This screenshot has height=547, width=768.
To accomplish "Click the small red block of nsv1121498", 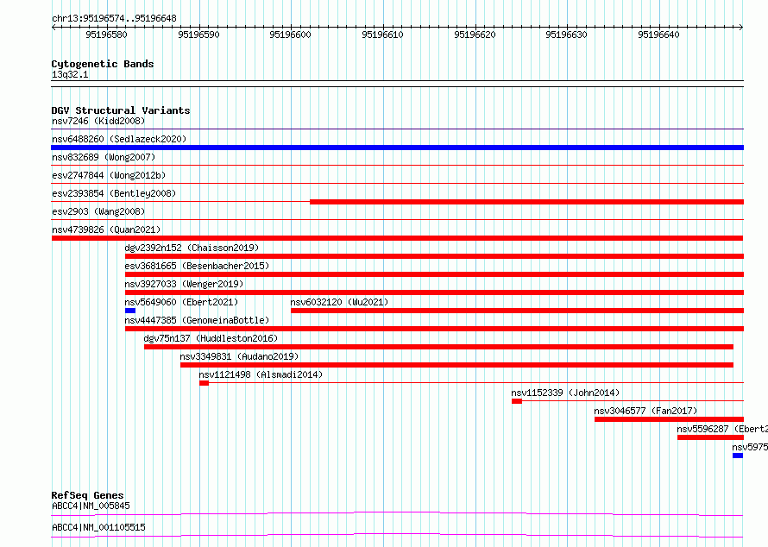I will click(x=205, y=383).
